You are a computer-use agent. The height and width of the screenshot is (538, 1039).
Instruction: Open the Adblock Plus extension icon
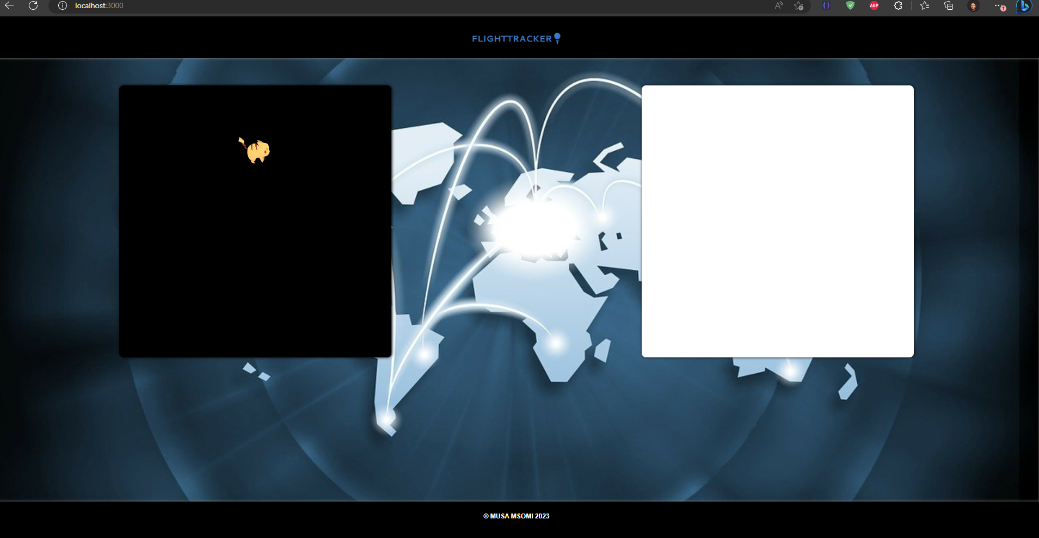(x=874, y=5)
